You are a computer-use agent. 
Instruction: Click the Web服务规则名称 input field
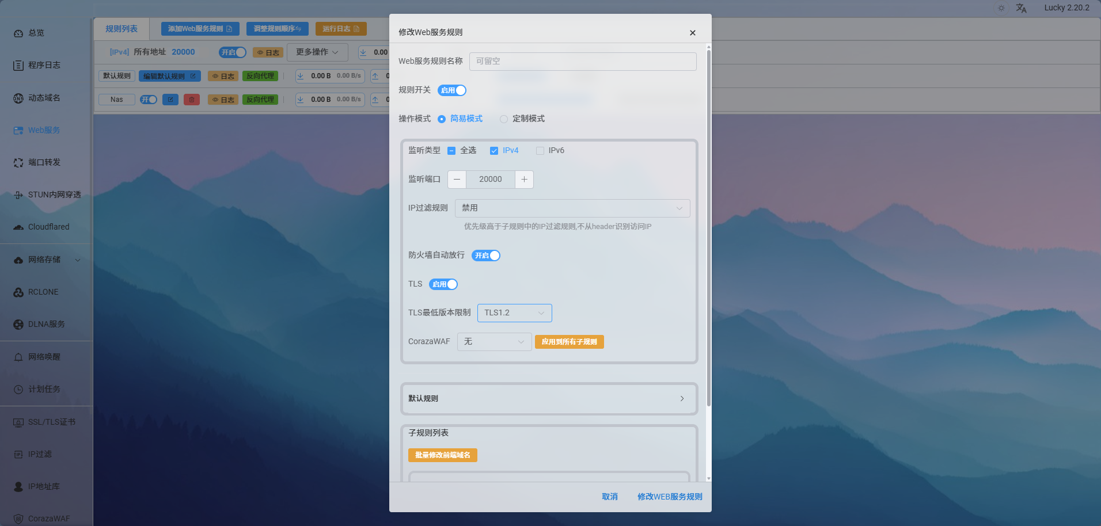pos(582,62)
